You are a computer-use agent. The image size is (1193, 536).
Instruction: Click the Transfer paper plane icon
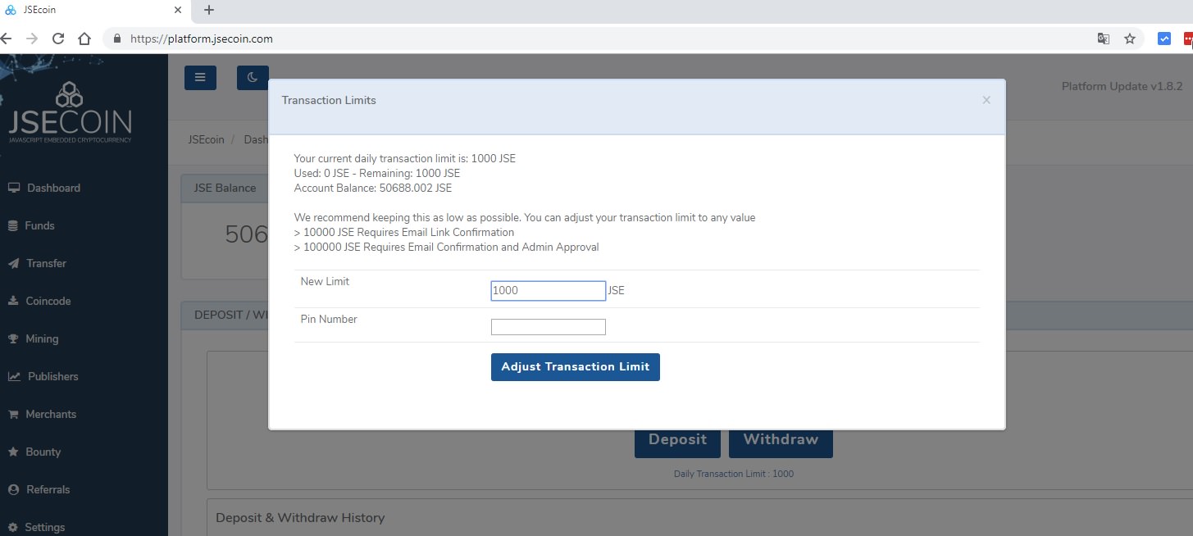pyautogui.click(x=14, y=263)
